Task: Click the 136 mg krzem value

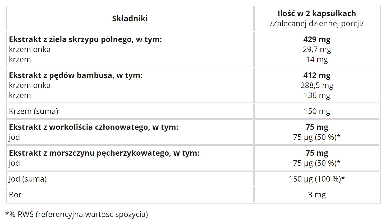Action: point(317,95)
